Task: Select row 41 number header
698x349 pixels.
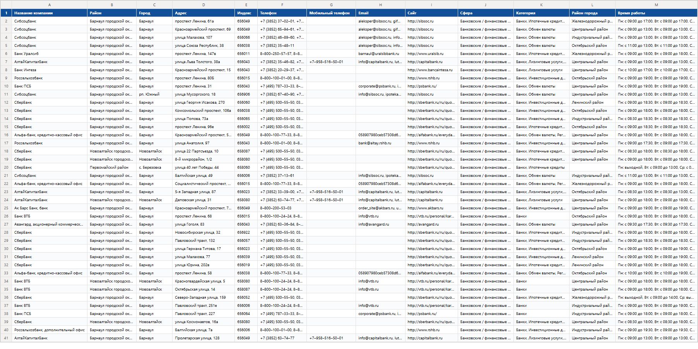Action: (x=6, y=338)
